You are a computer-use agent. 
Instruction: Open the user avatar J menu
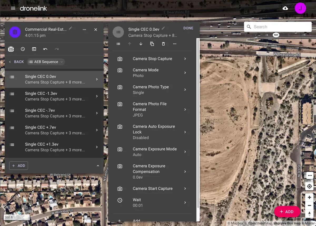coord(300,8)
